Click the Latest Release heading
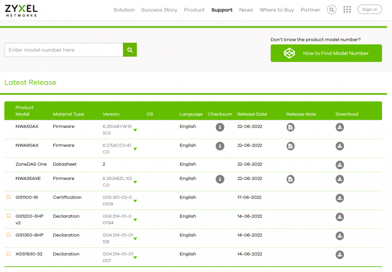392x272 pixels. point(31,82)
